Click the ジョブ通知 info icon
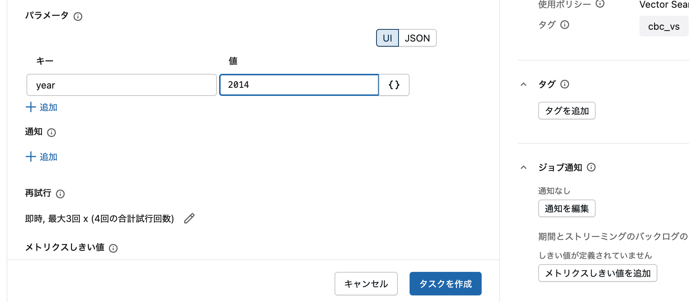This screenshot has width=689, height=302. [591, 167]
